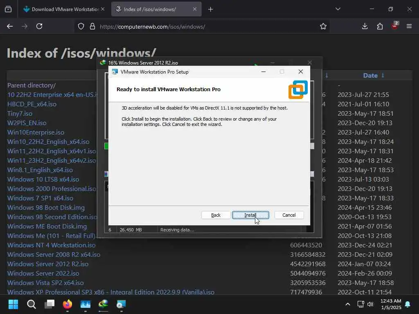Open Parent directory/ link
The width and height of the screenshot is (419, 314).
[x=32, y=85]
